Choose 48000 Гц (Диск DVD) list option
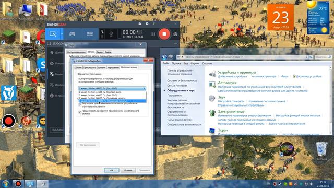 (112, 95)
